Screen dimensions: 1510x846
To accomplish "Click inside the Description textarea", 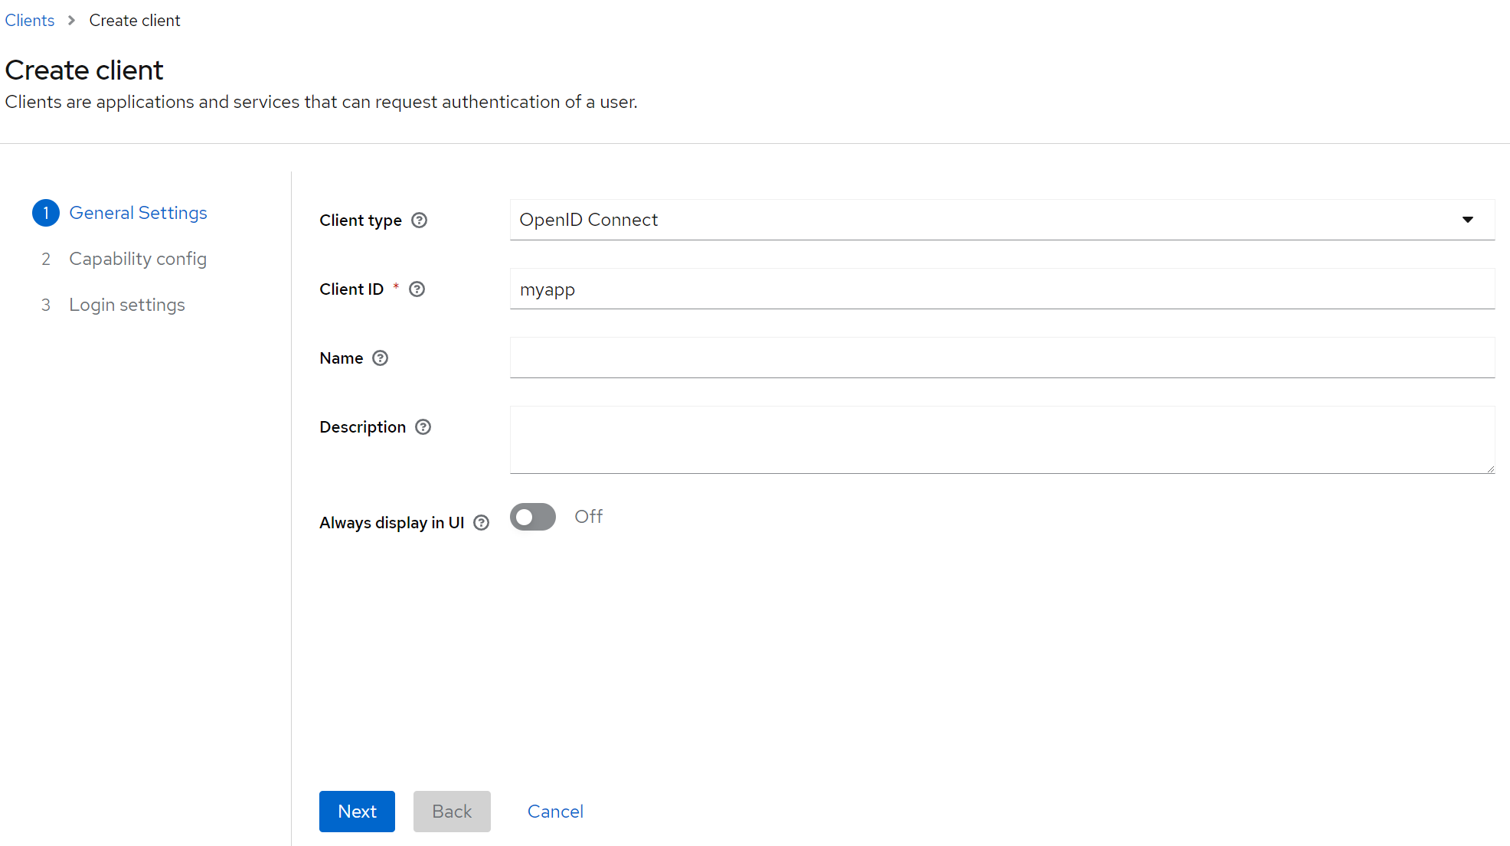I will point(1002,439).
